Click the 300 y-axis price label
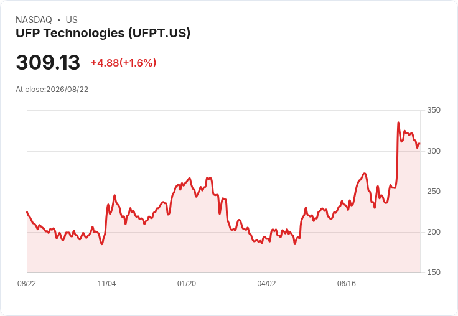 click(x=434, y=151)
